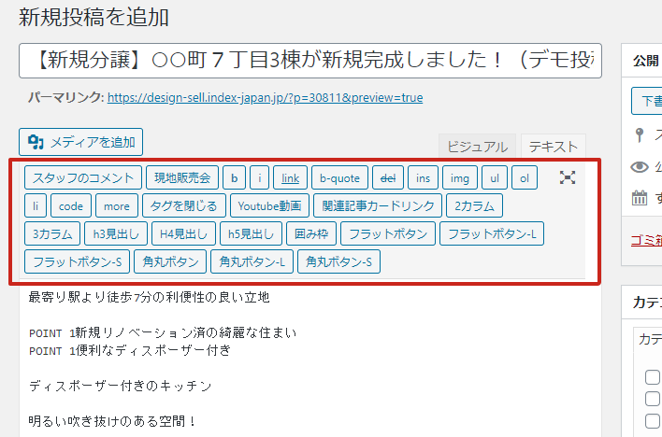Viewport: 662px width, 437px height.
Task: Click the visibility eye icon in publish panel
Action: click(640, 167)
